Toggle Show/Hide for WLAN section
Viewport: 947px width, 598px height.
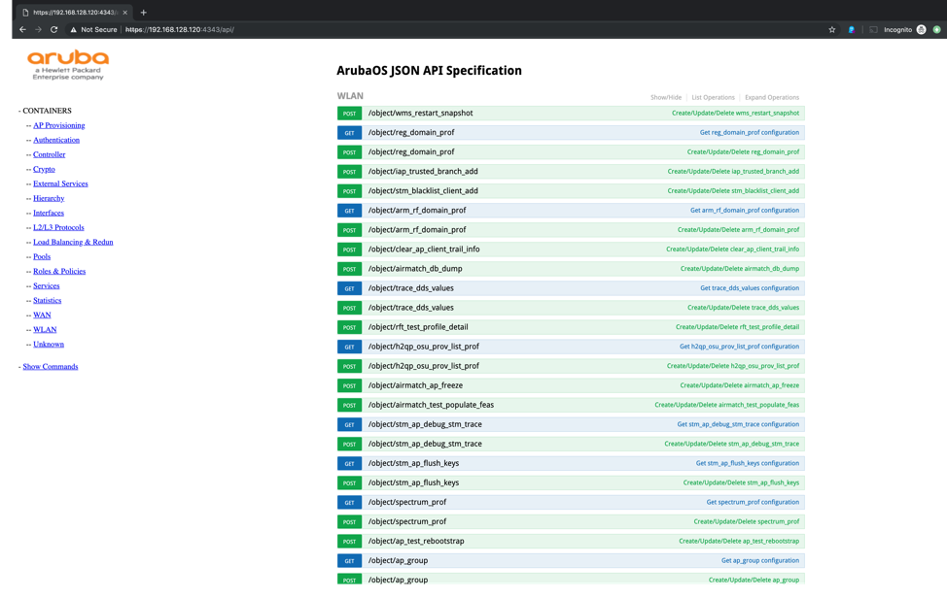pos(666,98)
